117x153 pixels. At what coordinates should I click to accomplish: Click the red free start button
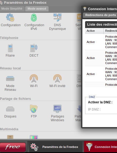coord(13,147)
